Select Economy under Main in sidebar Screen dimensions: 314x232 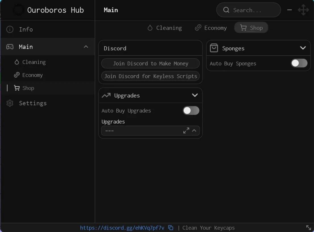click(47, 75)
